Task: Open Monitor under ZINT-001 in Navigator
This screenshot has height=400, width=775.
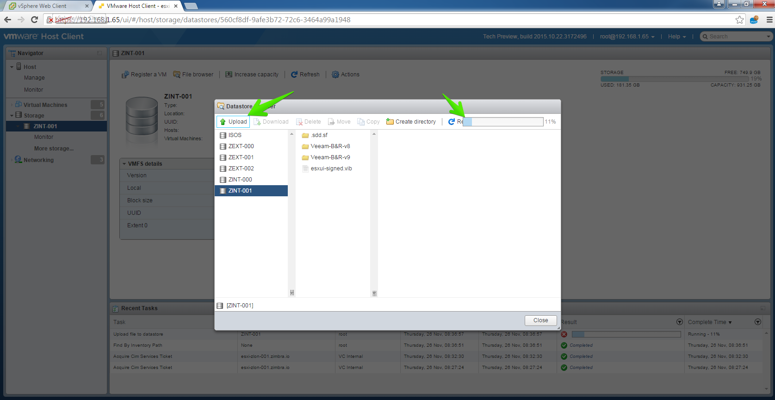Action: (43, 137)
